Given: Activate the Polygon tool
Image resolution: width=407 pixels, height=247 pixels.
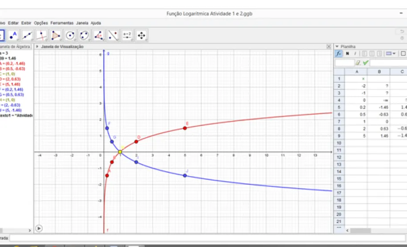Looking at the screenshot, I should 56,35.
